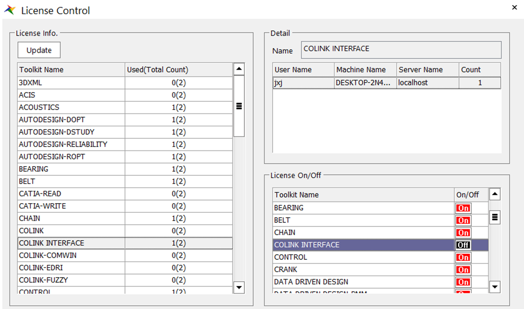Click DESKTOP-2N4... machine name cell
Image resolution: width=524 pixels, height=309 pixels.
point(365,83)
